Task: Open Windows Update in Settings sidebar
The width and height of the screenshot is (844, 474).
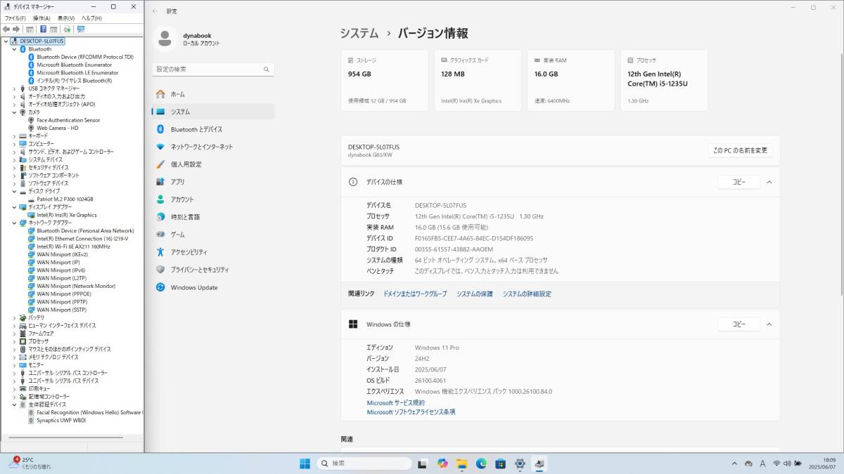Action: point(212,287)
